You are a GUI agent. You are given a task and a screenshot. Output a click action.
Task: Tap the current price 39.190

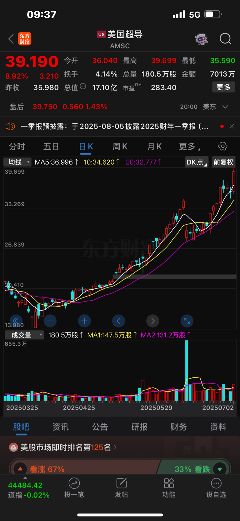tap(32, 61)
